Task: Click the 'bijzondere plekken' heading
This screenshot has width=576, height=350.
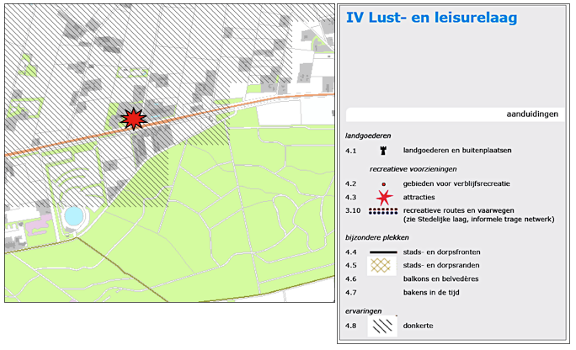Action: [x=377, y=238]
